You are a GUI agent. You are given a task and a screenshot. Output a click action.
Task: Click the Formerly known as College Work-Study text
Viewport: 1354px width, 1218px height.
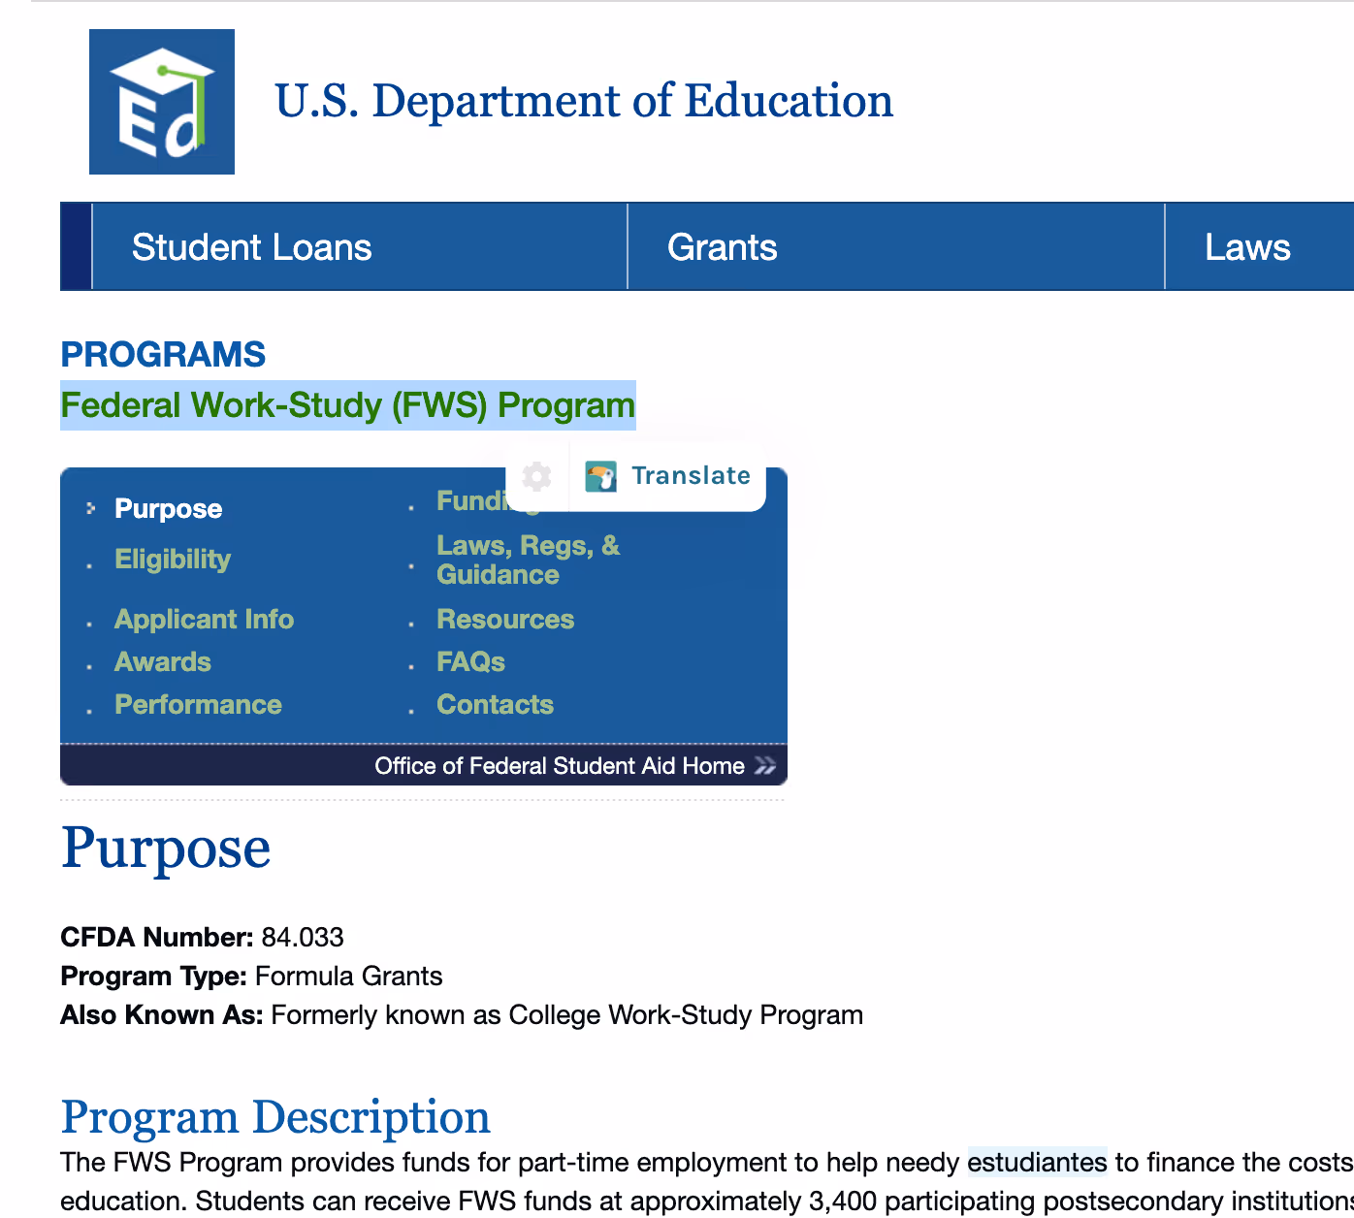(567, 1015)
